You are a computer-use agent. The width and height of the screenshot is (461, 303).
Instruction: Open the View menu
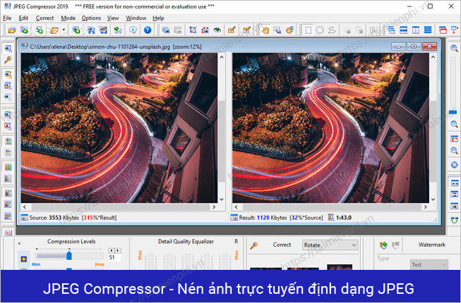(113, 18)
